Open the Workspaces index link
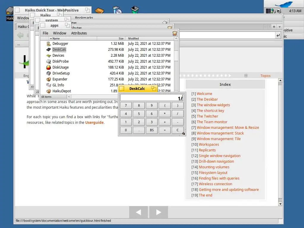This screenshot has width=304, height=228. [209, 145]
